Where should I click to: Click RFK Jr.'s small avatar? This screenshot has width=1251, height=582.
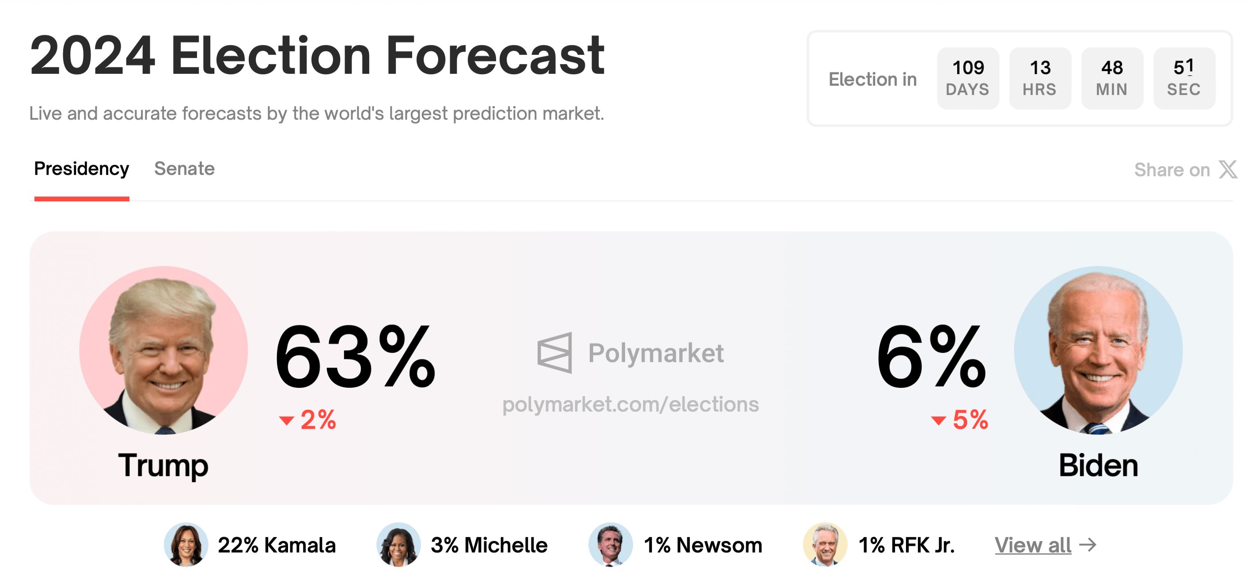(825, 544)
